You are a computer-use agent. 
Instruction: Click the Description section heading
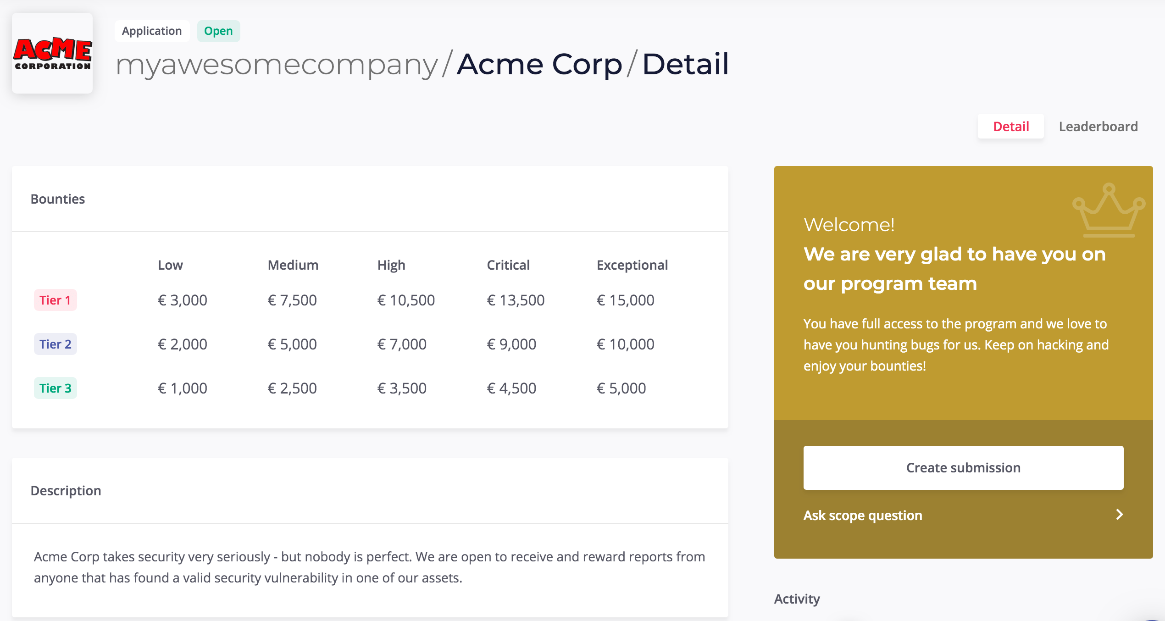pos(66,491)
